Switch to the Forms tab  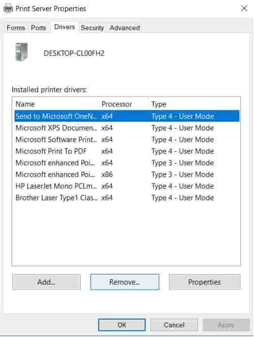coord(15,28)
